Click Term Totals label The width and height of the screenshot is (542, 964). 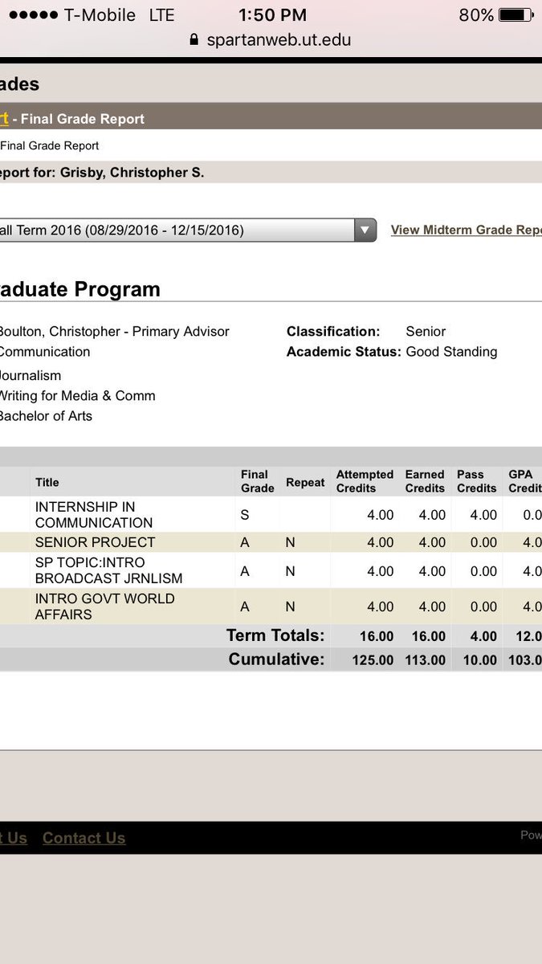click(x=275, y=635)
